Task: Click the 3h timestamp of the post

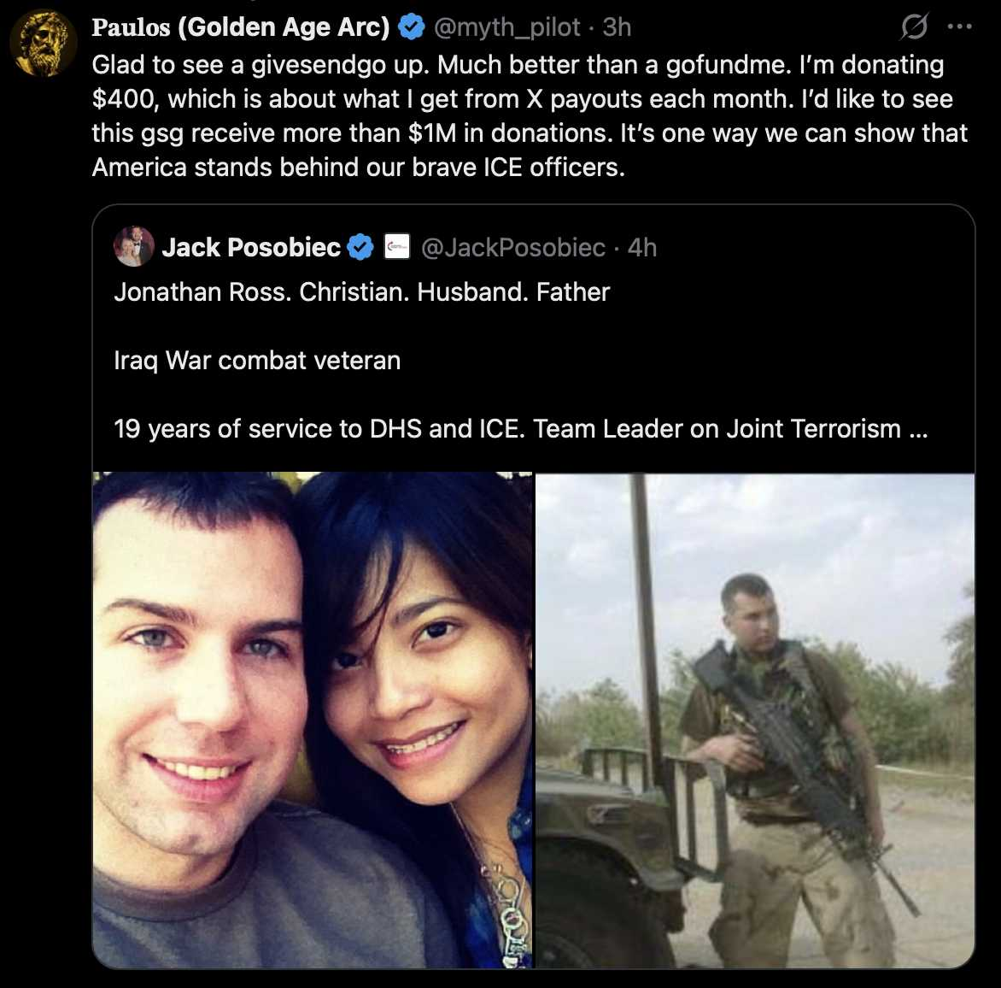Action: (617, 27)
